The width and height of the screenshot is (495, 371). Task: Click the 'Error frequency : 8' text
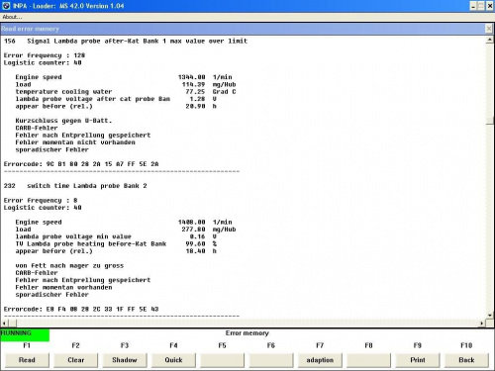click(x=41, y=200)
